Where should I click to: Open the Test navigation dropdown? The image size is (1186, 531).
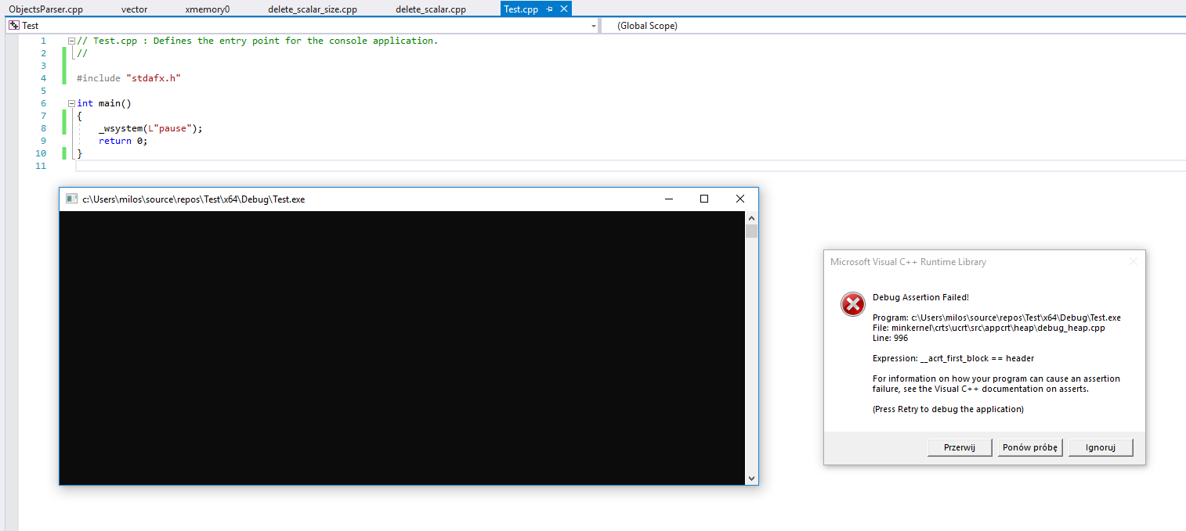[x=593, y=25]
